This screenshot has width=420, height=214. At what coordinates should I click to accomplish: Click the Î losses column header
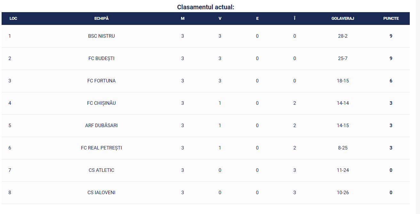tap(295, 19)
